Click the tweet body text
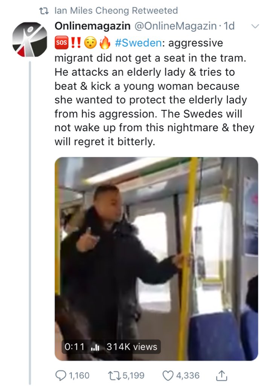 (x=154, y=92)
